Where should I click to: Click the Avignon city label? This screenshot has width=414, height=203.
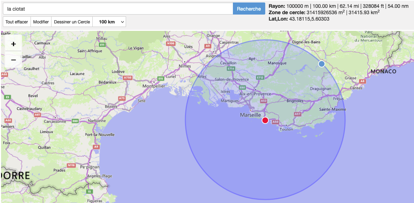coord(213,56)
